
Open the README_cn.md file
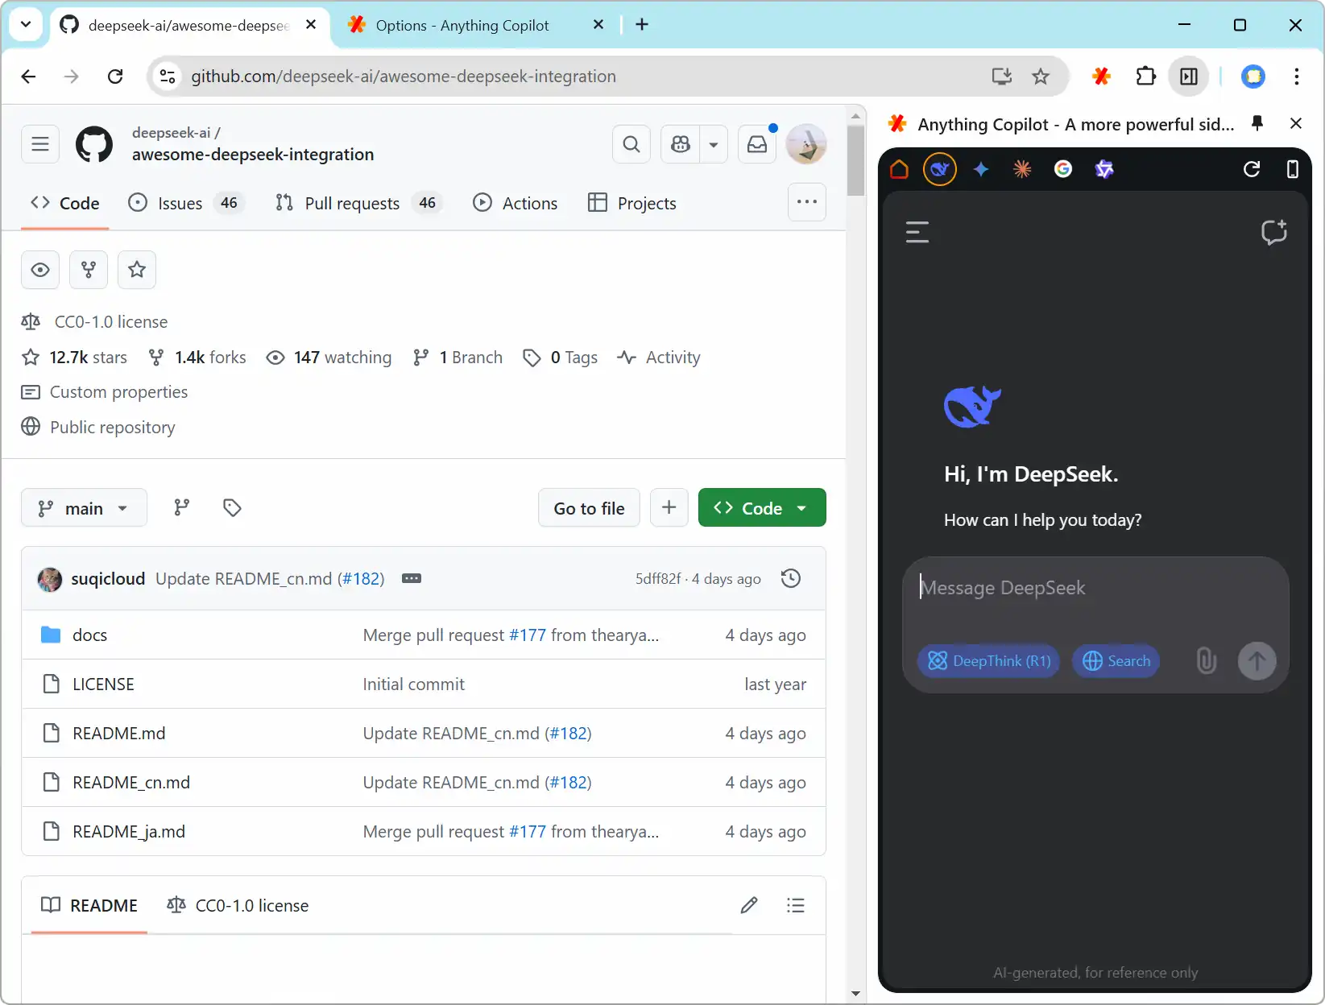[x=131, y=783]
